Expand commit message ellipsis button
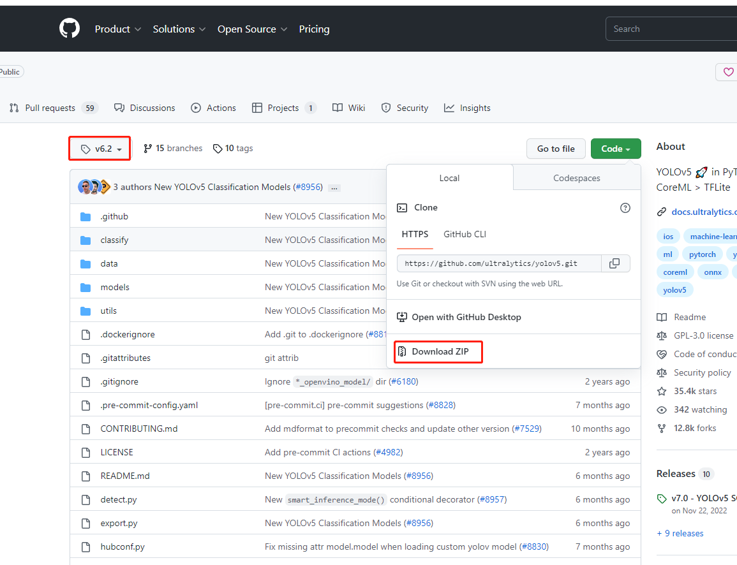Viewport: 737px width, 565px height. point(334,187)
